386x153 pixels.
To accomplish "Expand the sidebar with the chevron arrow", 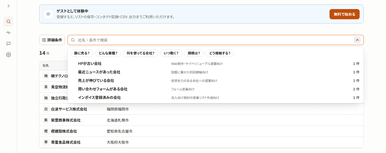I will coord(9,6).
